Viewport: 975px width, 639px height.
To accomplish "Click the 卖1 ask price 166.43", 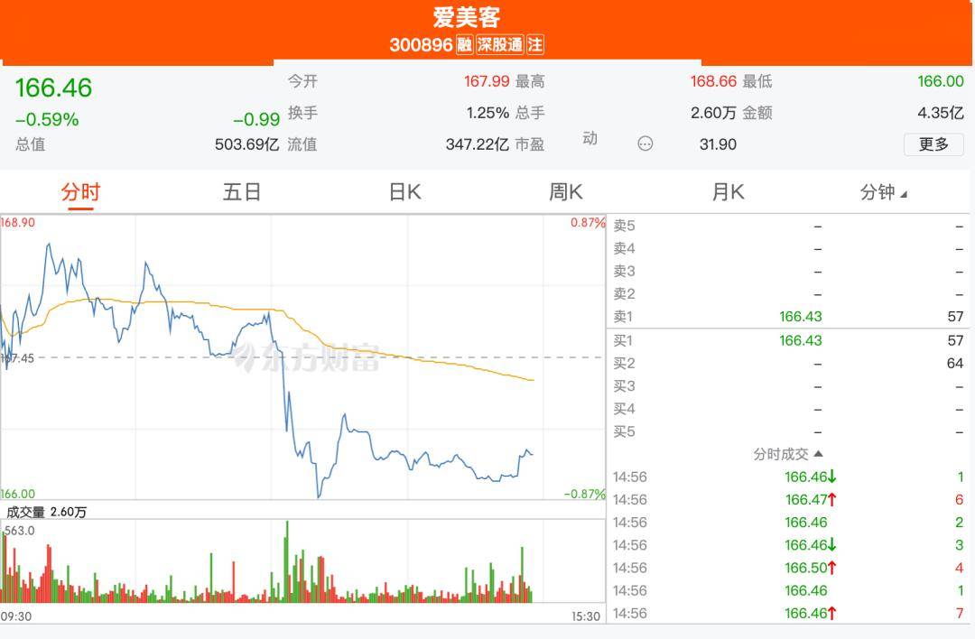I will [800, 317].
